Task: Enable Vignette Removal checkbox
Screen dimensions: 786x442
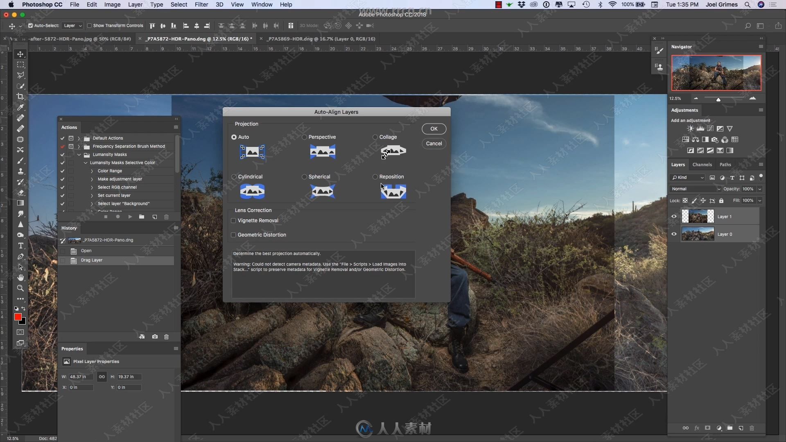Action: point(233,220)
